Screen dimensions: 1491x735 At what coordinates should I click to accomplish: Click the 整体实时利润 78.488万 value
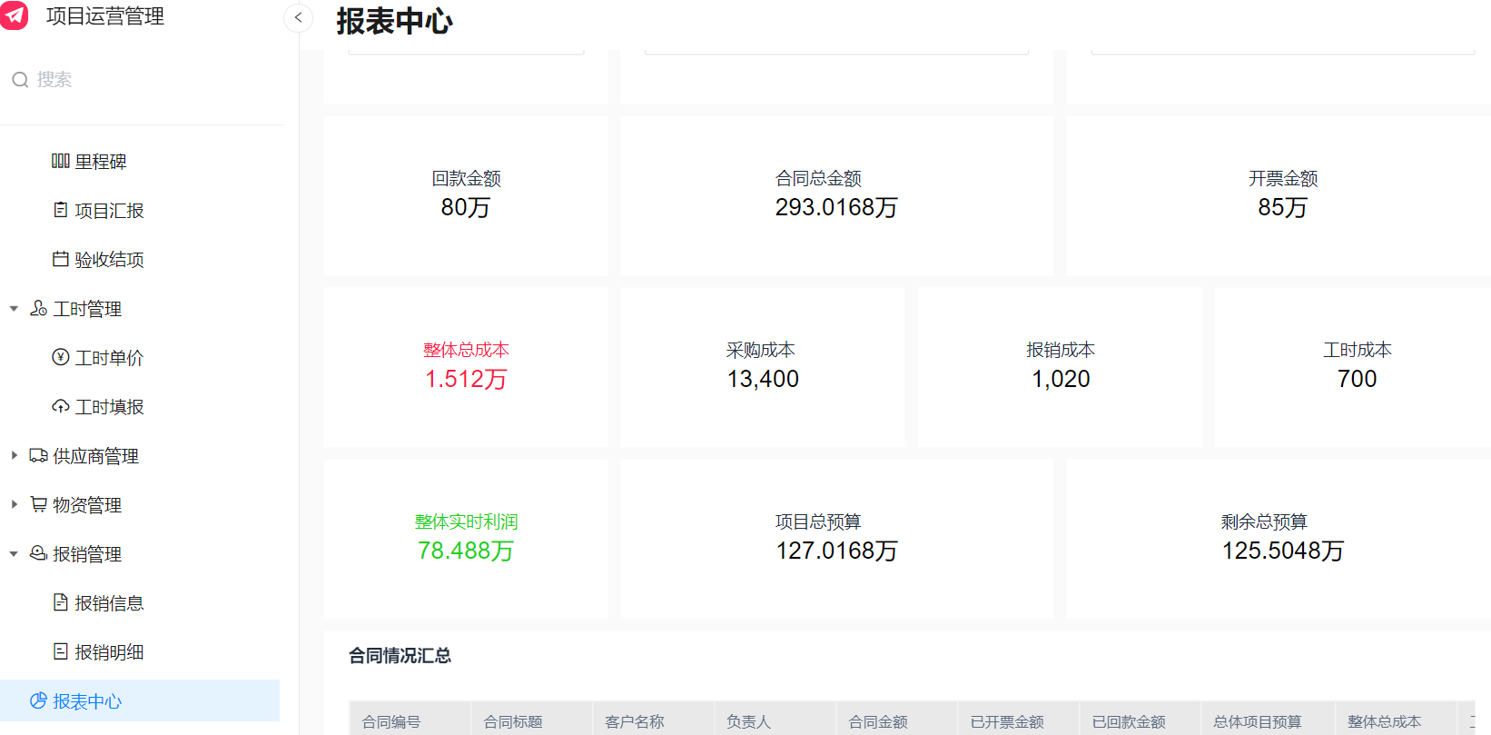coord(466,551)
